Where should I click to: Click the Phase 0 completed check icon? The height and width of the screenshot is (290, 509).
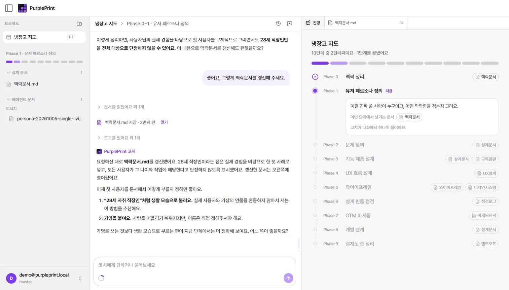(x=315, y=77)
